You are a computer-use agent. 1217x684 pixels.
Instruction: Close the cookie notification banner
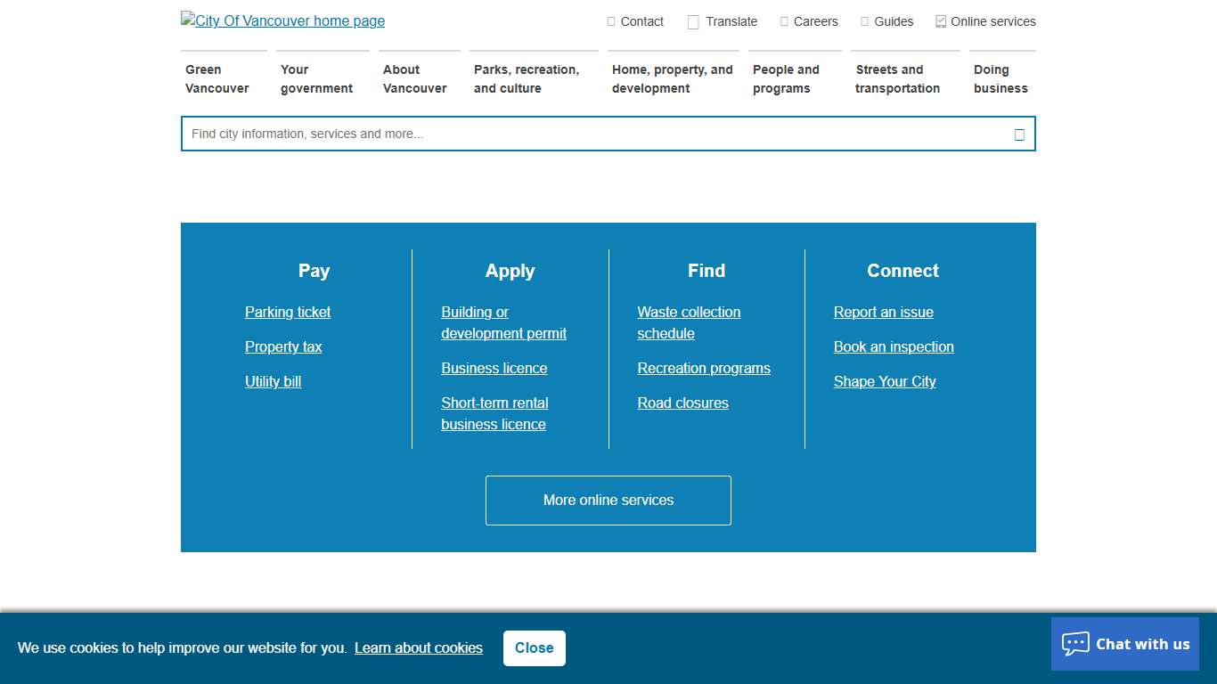(x=534, y=648)
